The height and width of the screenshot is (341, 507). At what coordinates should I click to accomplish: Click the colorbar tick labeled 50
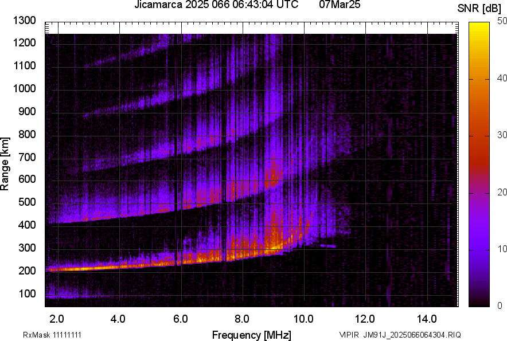point(502,21)
